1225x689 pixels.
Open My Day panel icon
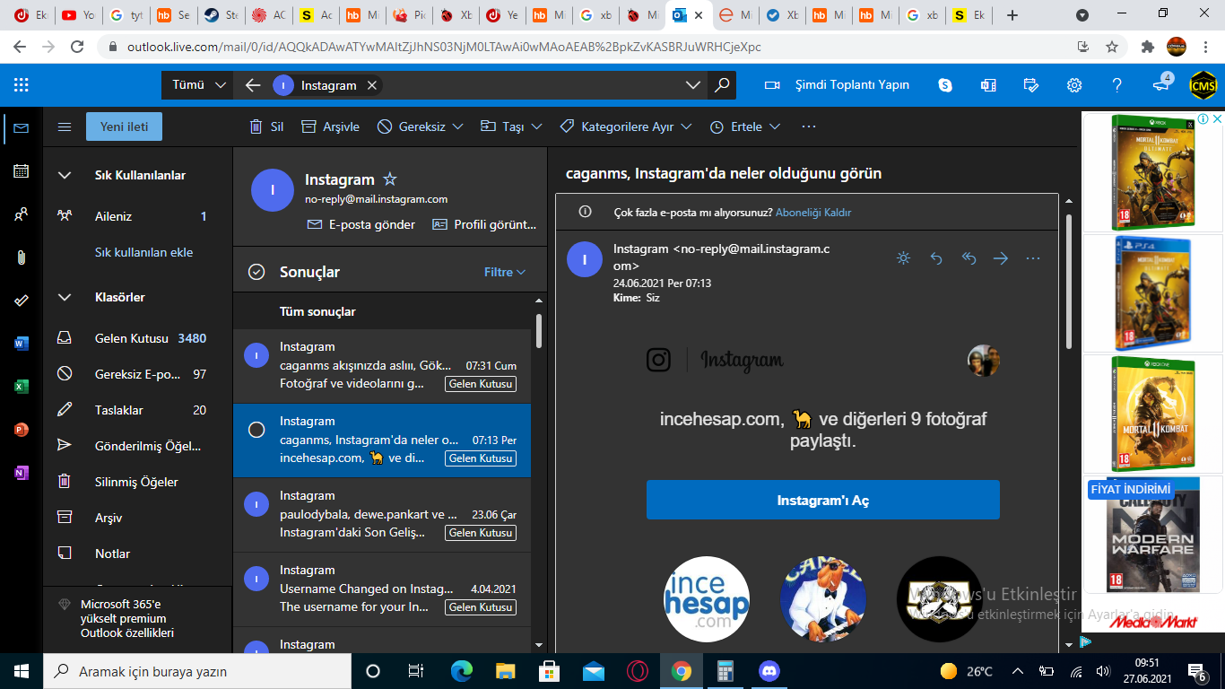(1031, 85)
